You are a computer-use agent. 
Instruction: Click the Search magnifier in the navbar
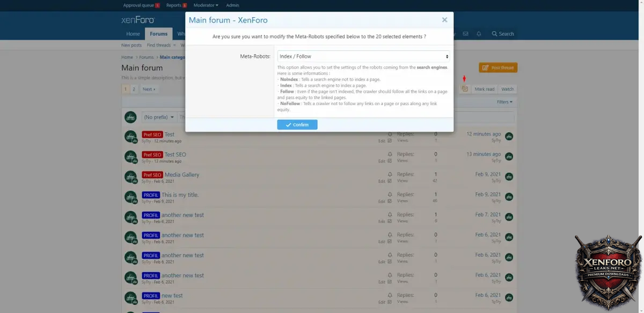(503, 34)
